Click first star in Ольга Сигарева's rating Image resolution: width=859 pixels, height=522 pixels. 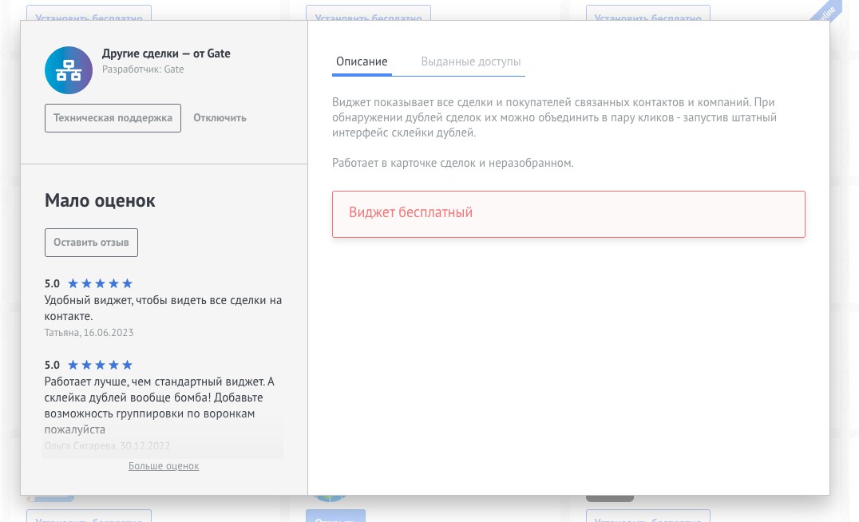[73, 365]
